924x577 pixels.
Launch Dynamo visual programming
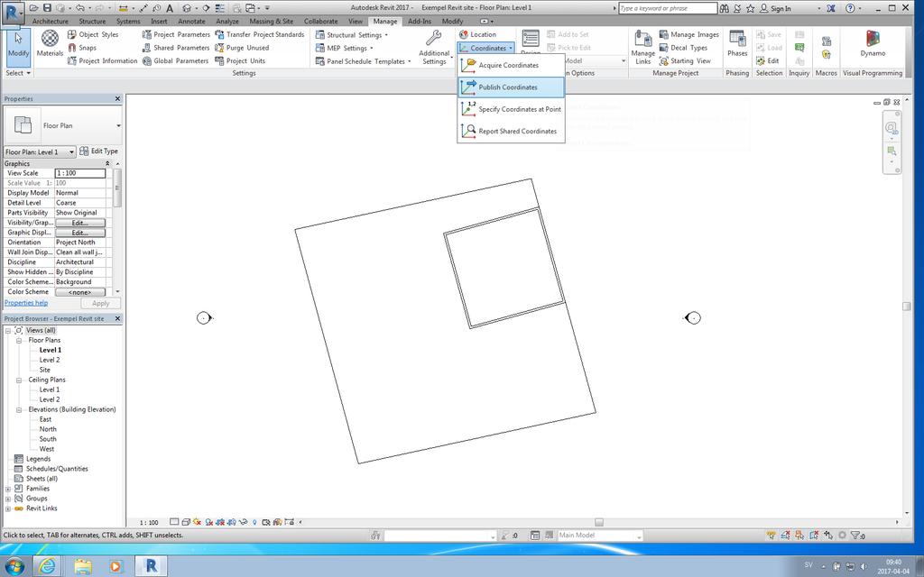point(873,43)
